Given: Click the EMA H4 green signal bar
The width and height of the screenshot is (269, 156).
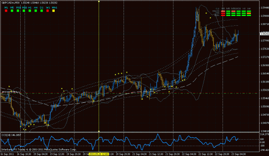Looking at the screenshot, I should coord(249,15).
